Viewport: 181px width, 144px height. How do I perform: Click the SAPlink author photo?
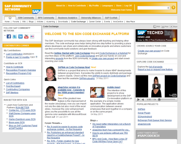51,74
